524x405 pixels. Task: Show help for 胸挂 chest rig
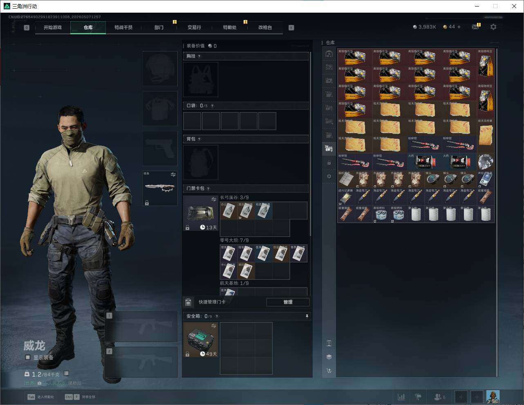click(199, 56)
